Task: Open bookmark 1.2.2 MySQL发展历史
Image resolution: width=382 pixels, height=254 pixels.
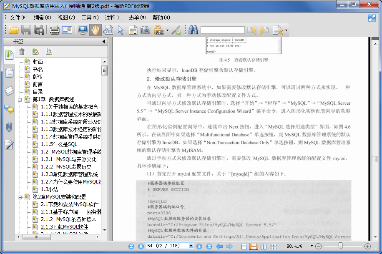Action: point(66,167)
